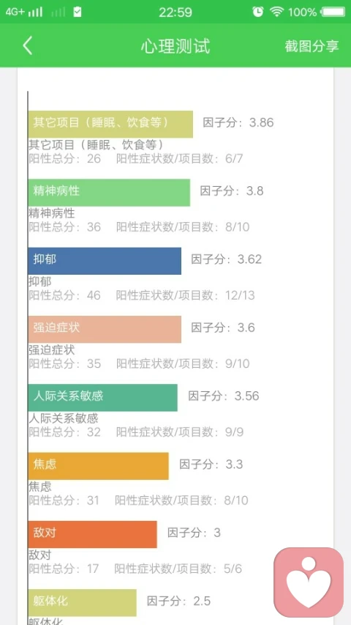
Task: Tap 阳性总分：46 under 抑郁
Action: (64, 295)
